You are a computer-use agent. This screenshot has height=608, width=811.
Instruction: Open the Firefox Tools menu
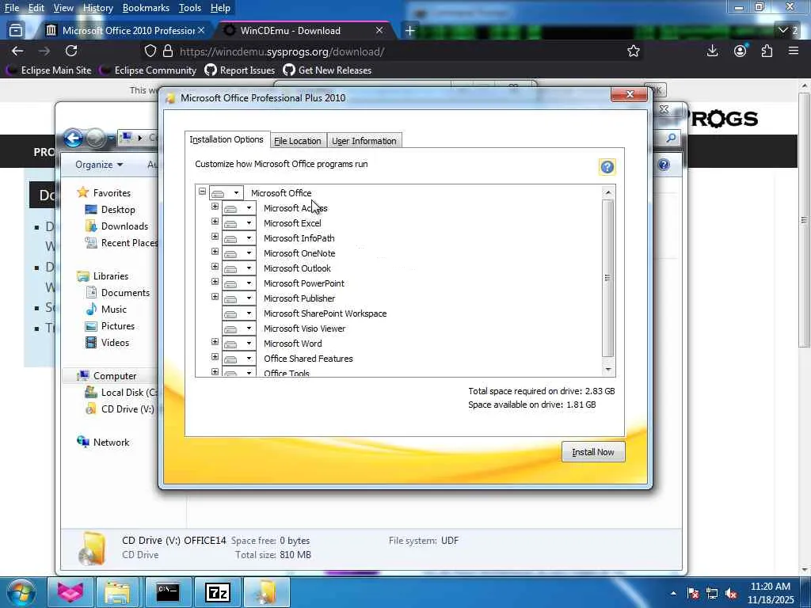[190, 8]
